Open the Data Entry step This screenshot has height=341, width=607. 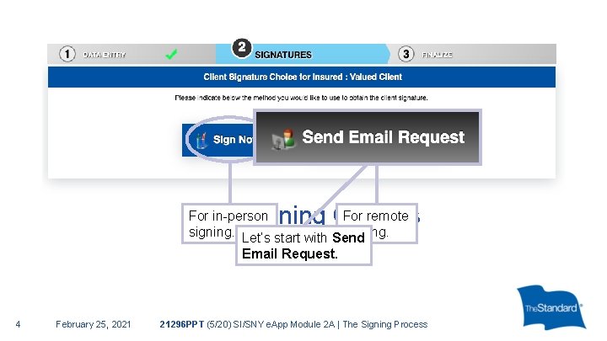coord(105,55)
